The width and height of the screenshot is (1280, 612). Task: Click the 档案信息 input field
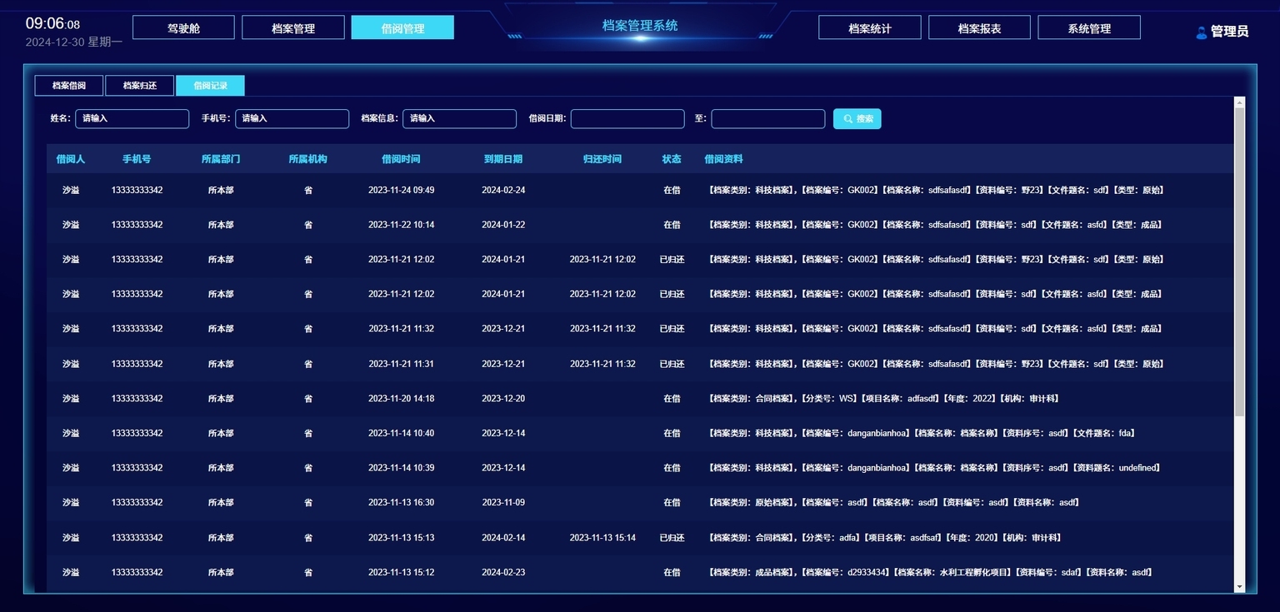tap(459, 118)
